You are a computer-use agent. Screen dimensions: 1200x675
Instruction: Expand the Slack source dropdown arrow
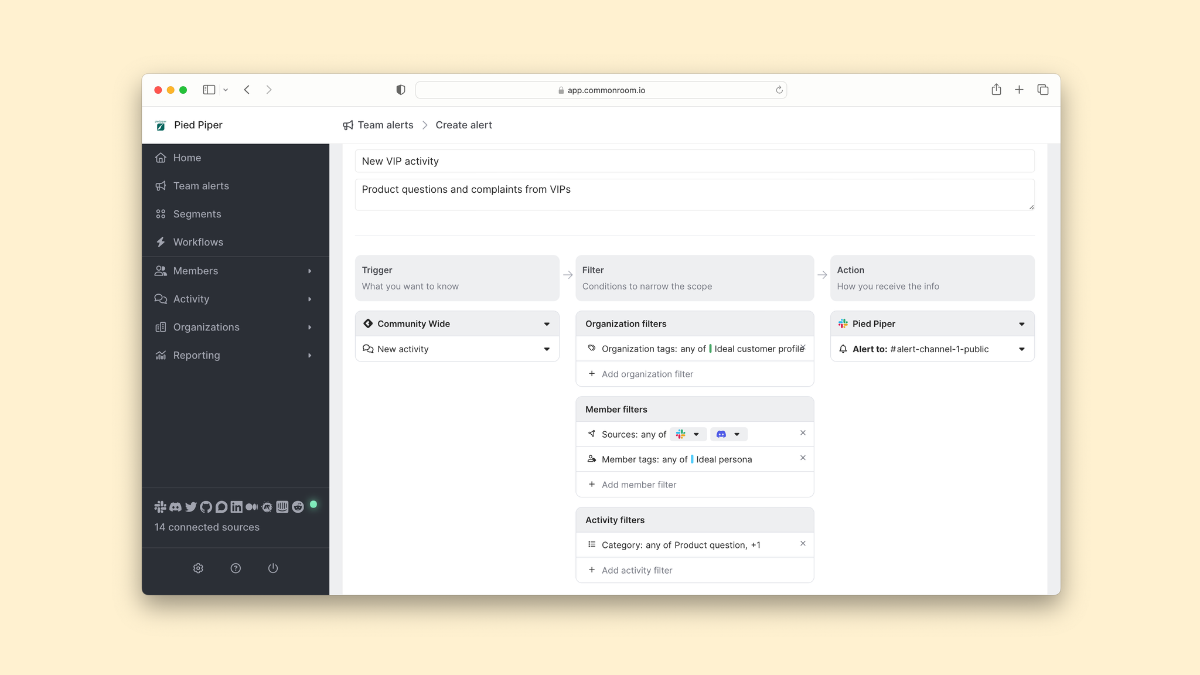696,435
